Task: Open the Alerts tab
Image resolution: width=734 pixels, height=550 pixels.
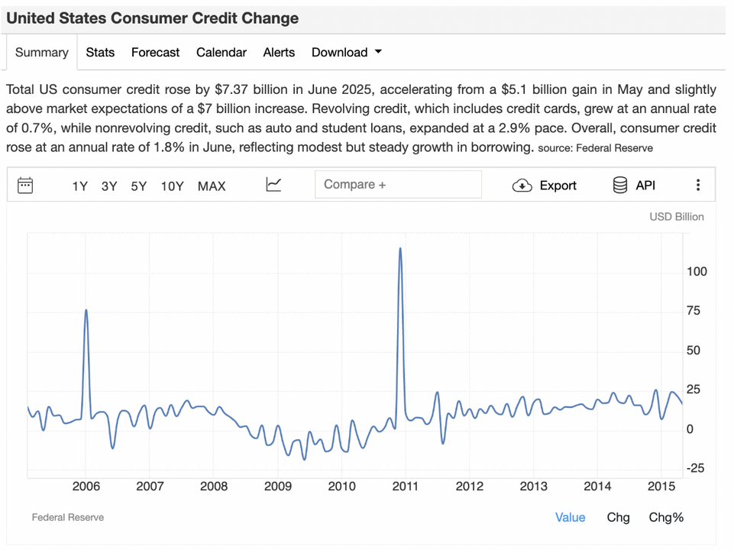Action: (279, 53)
